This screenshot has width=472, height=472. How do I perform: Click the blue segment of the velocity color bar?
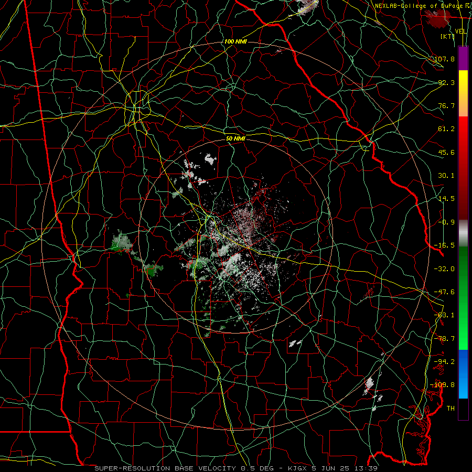click(x=463, y=374)
